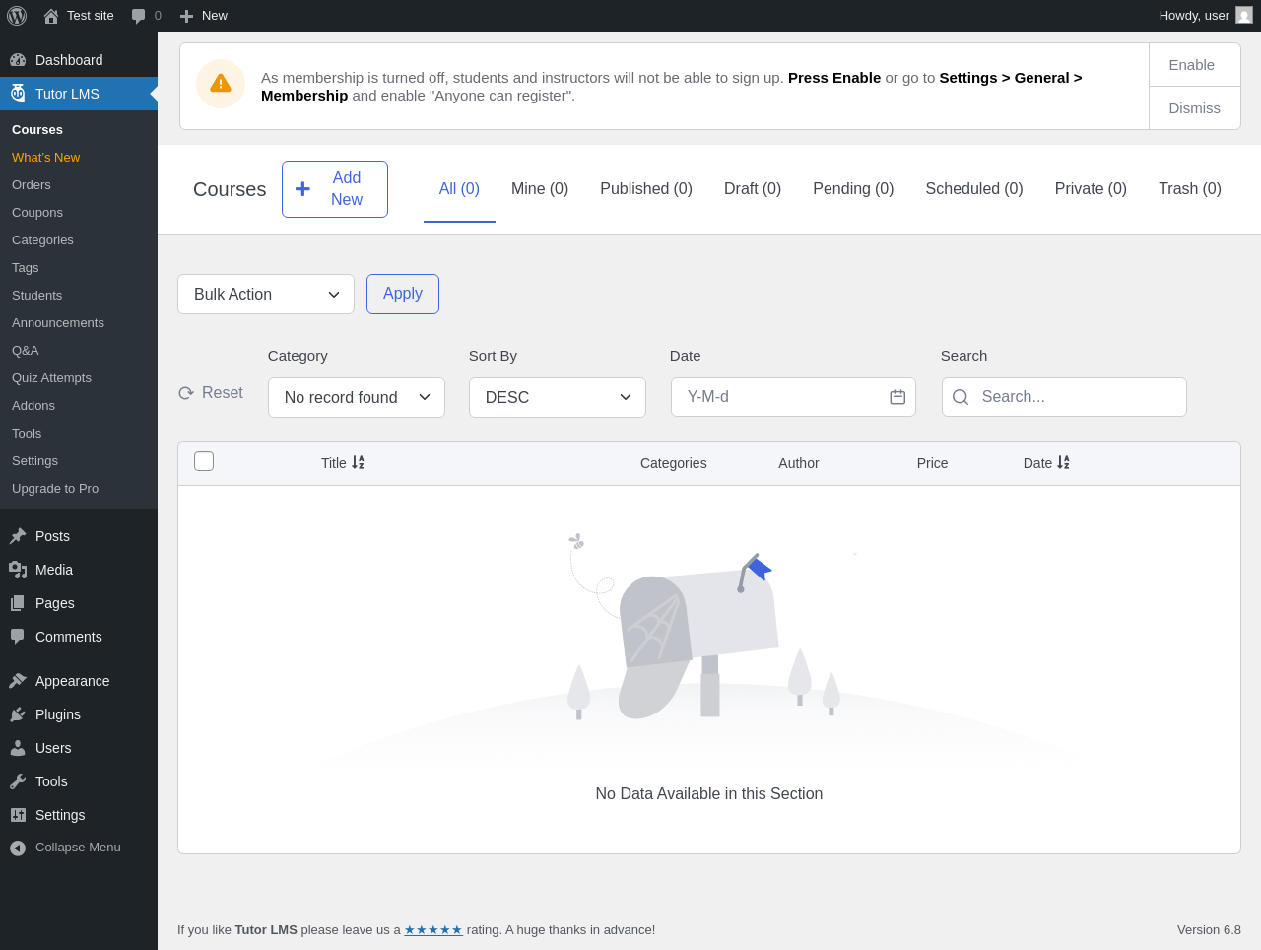Click the Price column header

coord(933,463)
